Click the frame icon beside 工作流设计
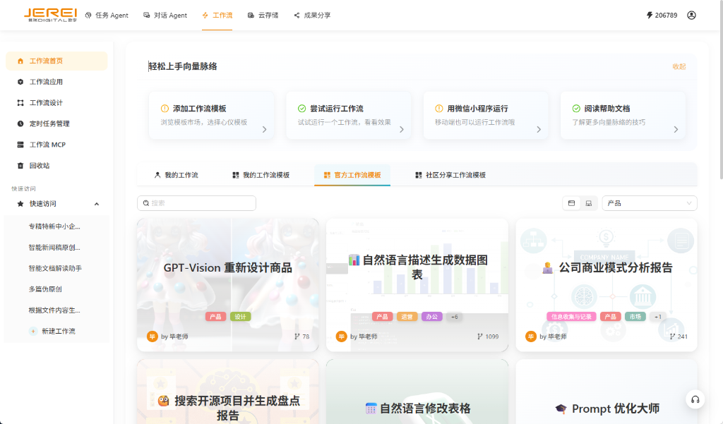Screen dimensions: 723x424 coord(20,103)
